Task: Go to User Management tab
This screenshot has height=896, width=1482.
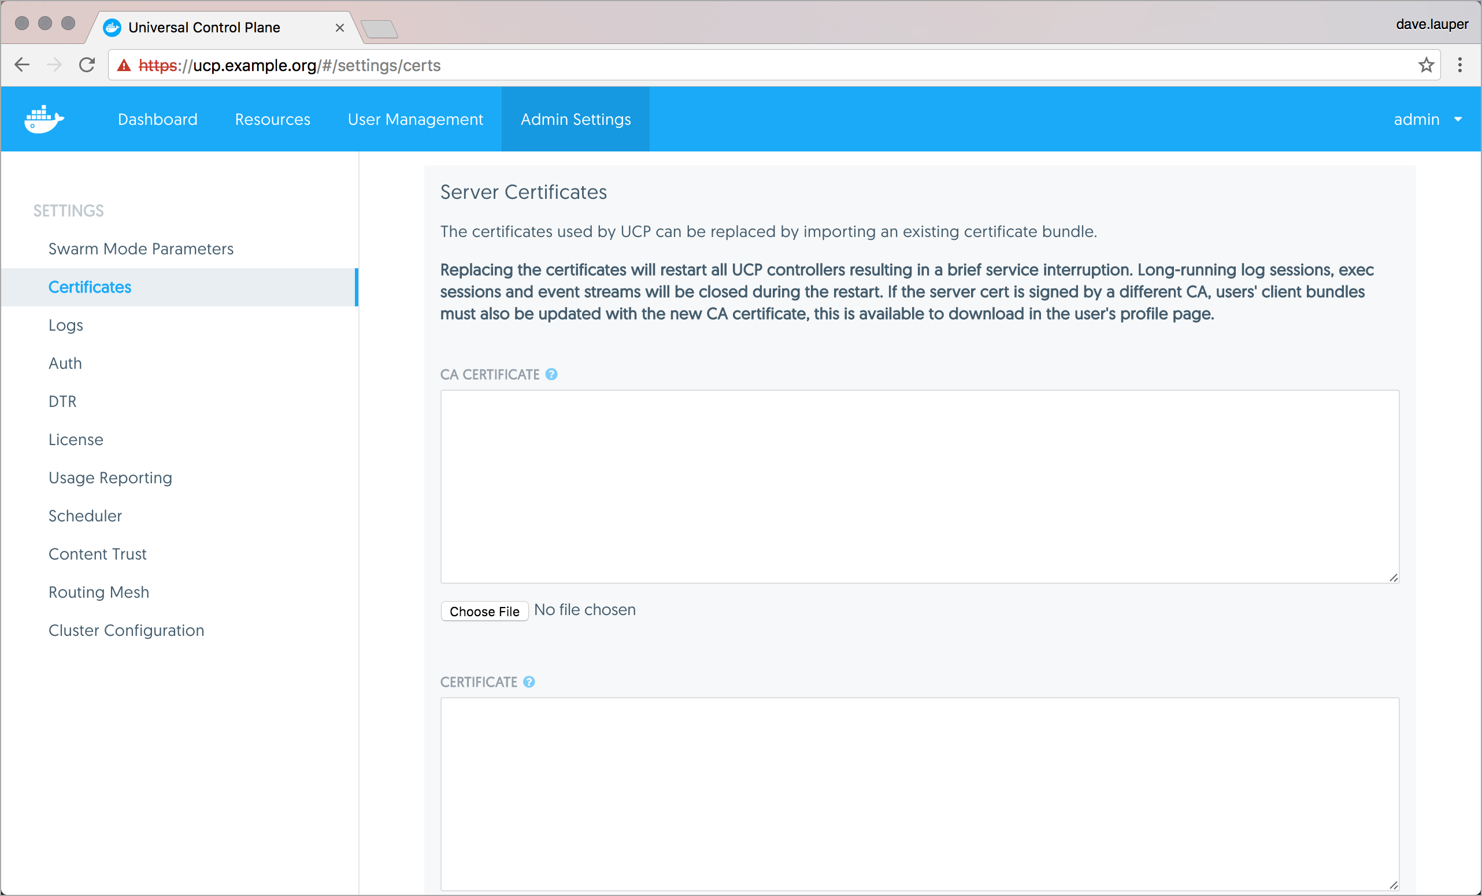Action: [x=415, y=119]
